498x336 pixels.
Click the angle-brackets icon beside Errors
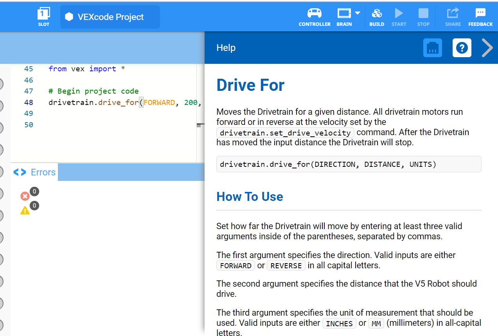click(x=20, y=172)
